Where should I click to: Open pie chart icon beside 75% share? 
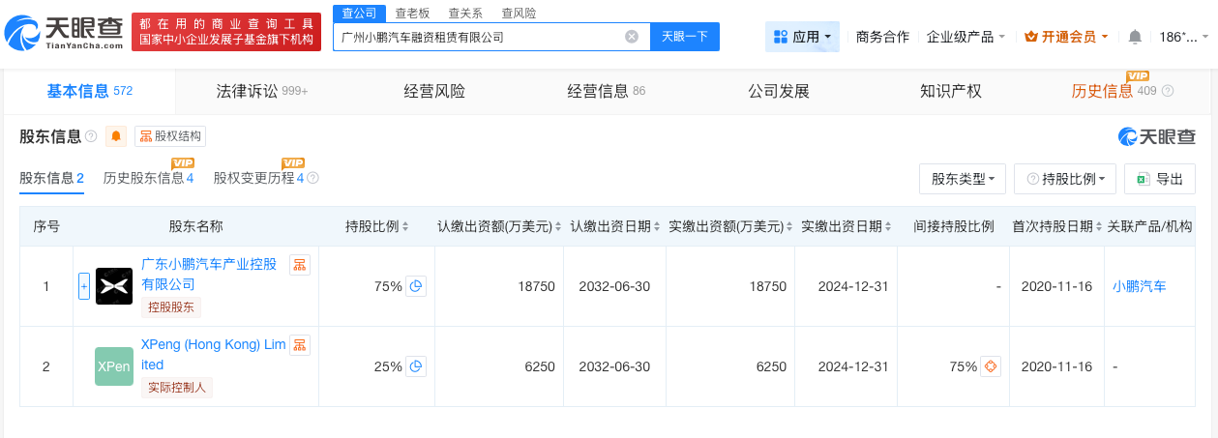click(x=415, y=286)
